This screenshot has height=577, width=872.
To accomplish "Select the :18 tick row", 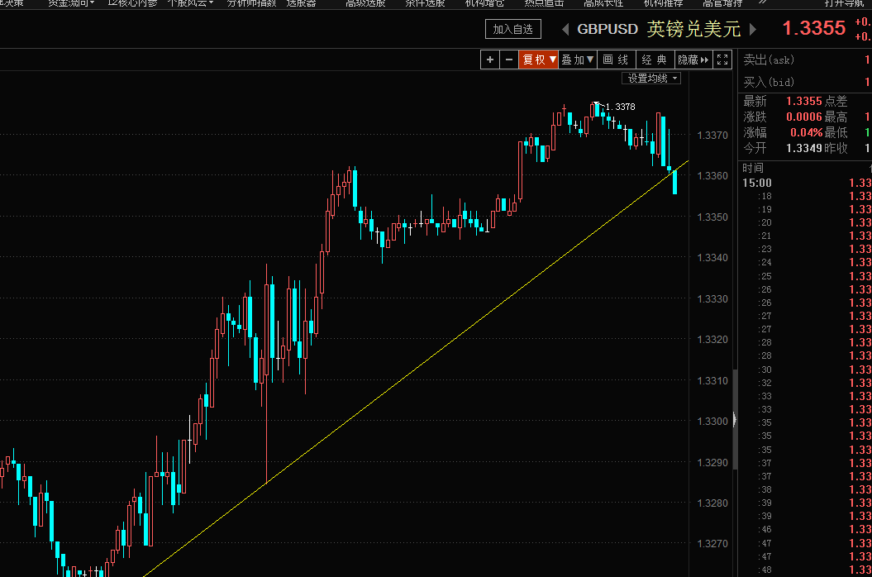I will point(807,196).
